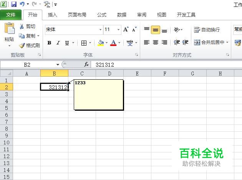
Task: Click the tools icon in quick access toolbar
Action: 47,4
